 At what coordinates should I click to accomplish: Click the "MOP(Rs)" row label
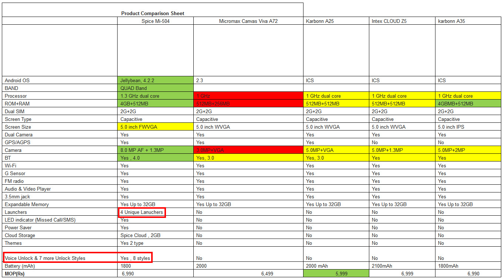coord(15,274)
